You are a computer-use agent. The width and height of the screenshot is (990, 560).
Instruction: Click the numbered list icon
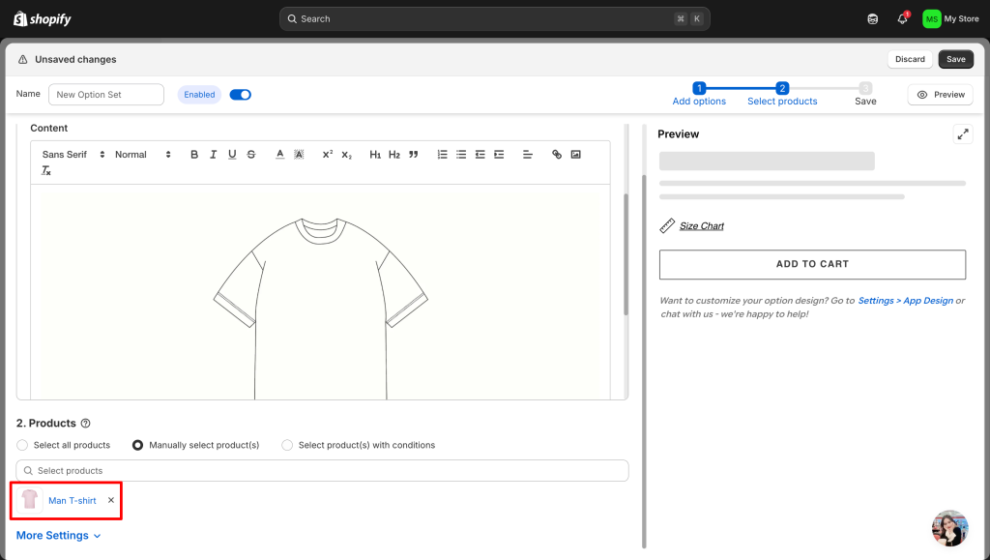tap(443, 155)
